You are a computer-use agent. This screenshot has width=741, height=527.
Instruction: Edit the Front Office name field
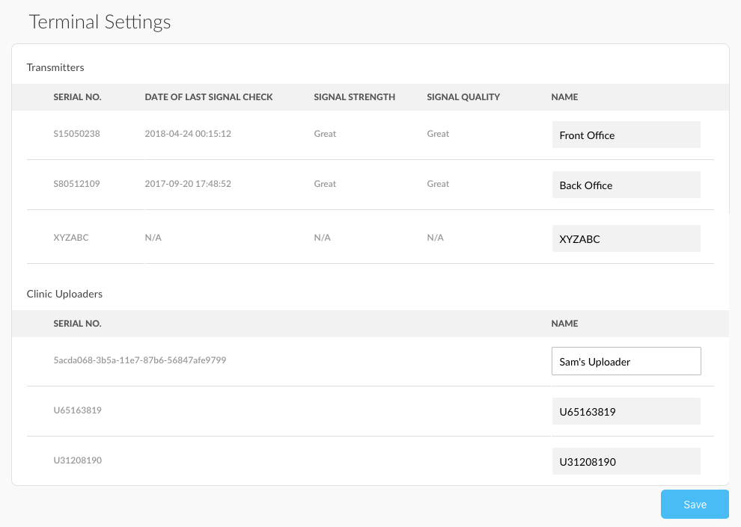pos(626,135)
